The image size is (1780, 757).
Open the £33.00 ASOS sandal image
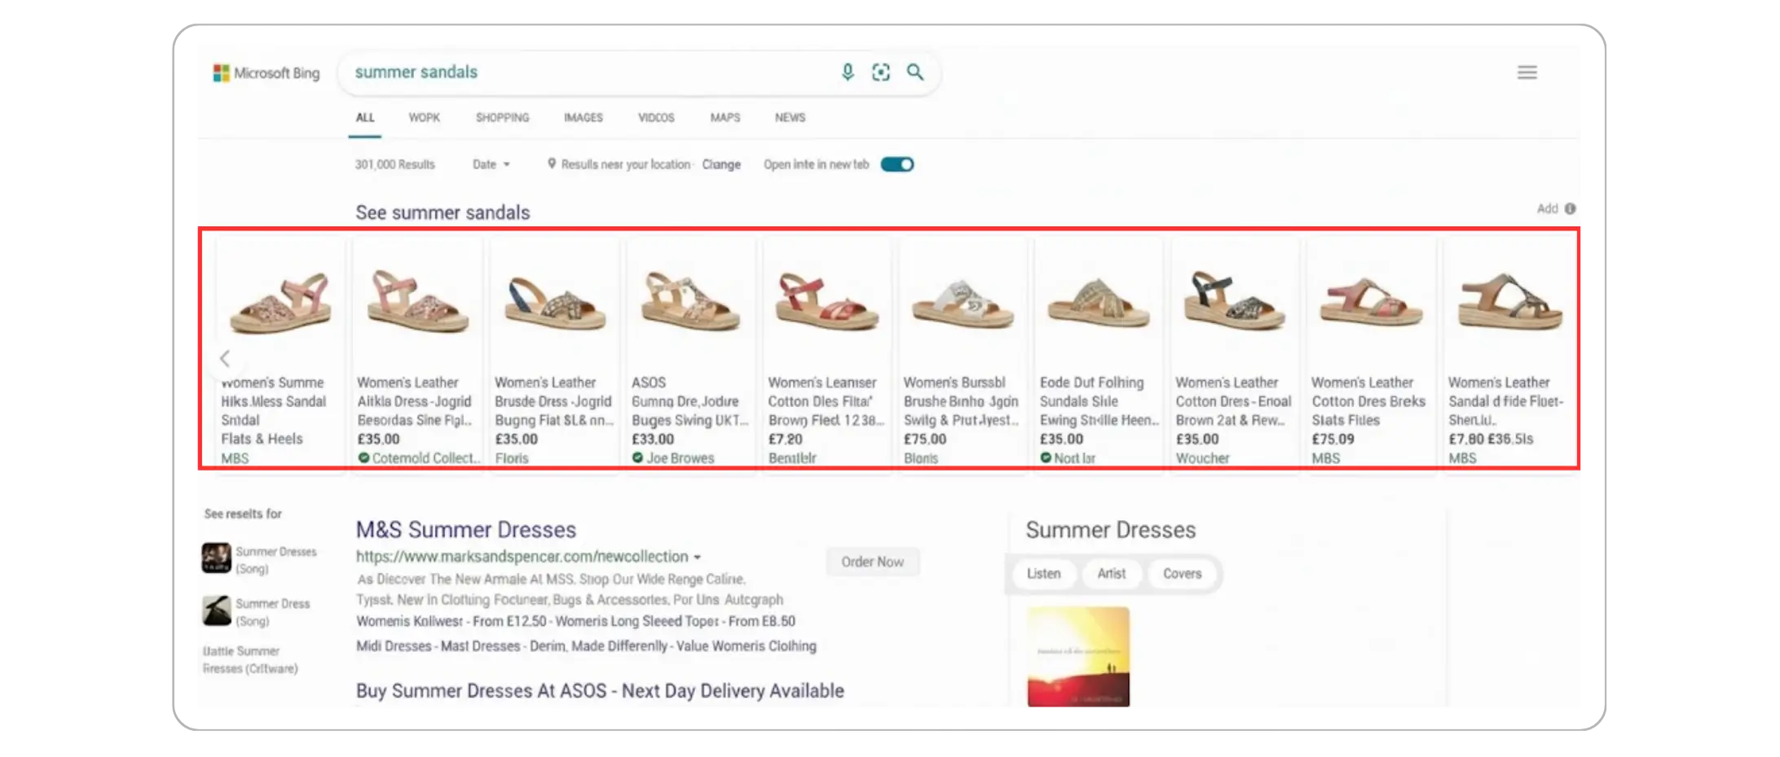pyautogui.click(x=690, y=301)
